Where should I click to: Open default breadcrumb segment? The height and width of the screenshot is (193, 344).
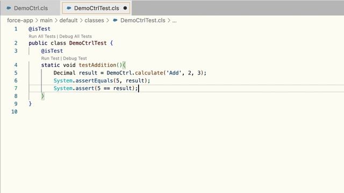click(68, 20)
